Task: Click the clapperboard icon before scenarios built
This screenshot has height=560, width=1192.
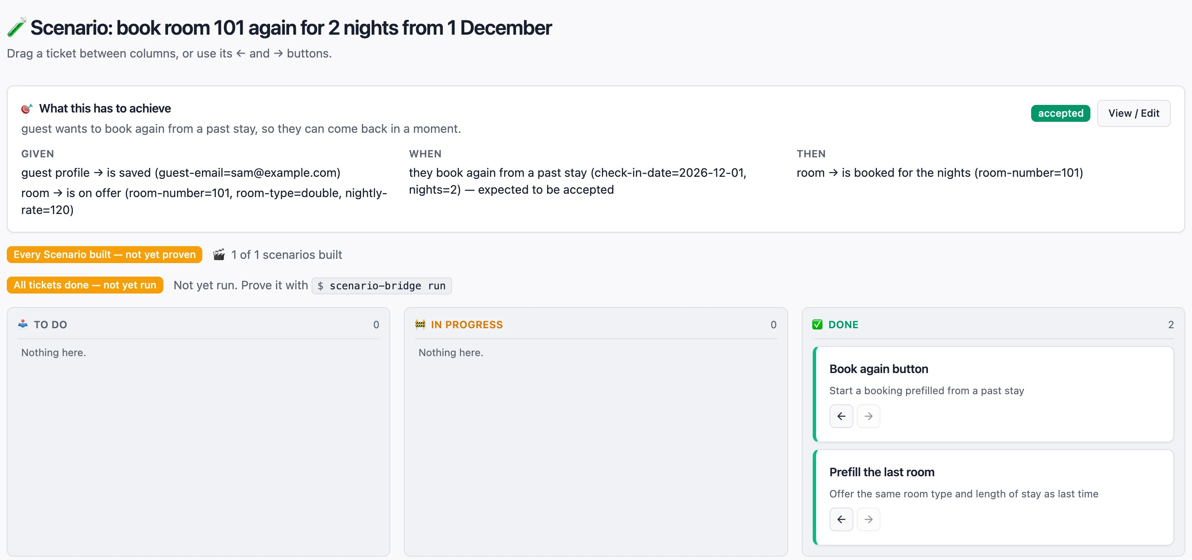Action: click(219, 255)
